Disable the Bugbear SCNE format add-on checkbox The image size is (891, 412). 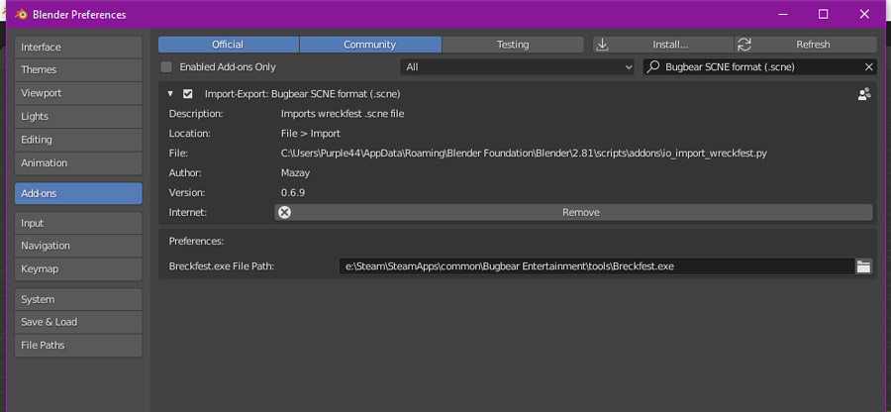click(x=187, y=94)
